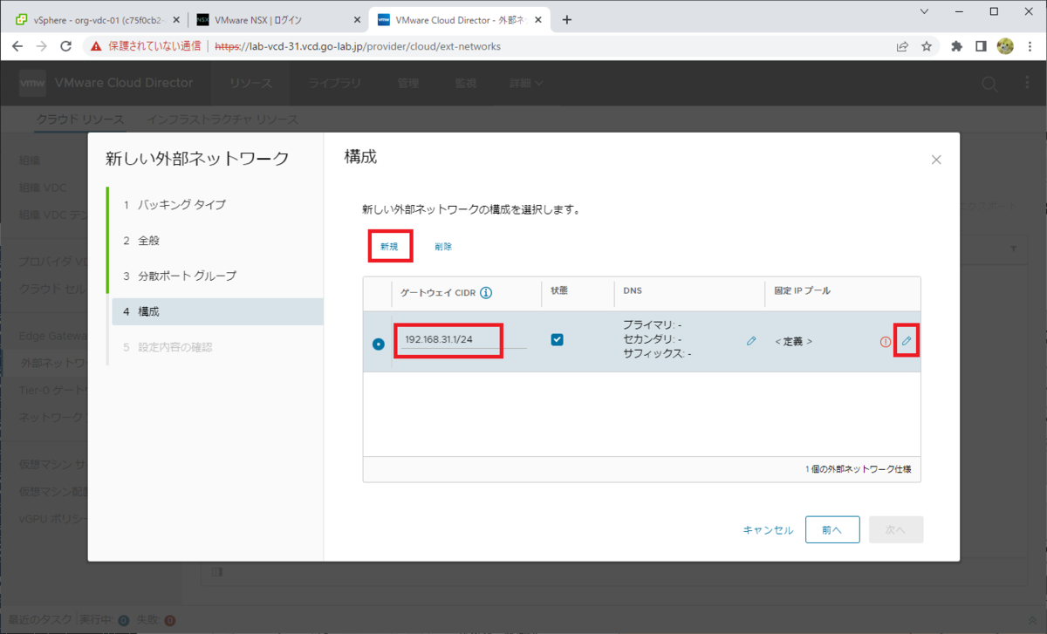Image resolution: width=1047 pixels, height=634 pixels.
Task: Switch to the VMware NSX ログイン browser tab
Action: click(277, 20)
